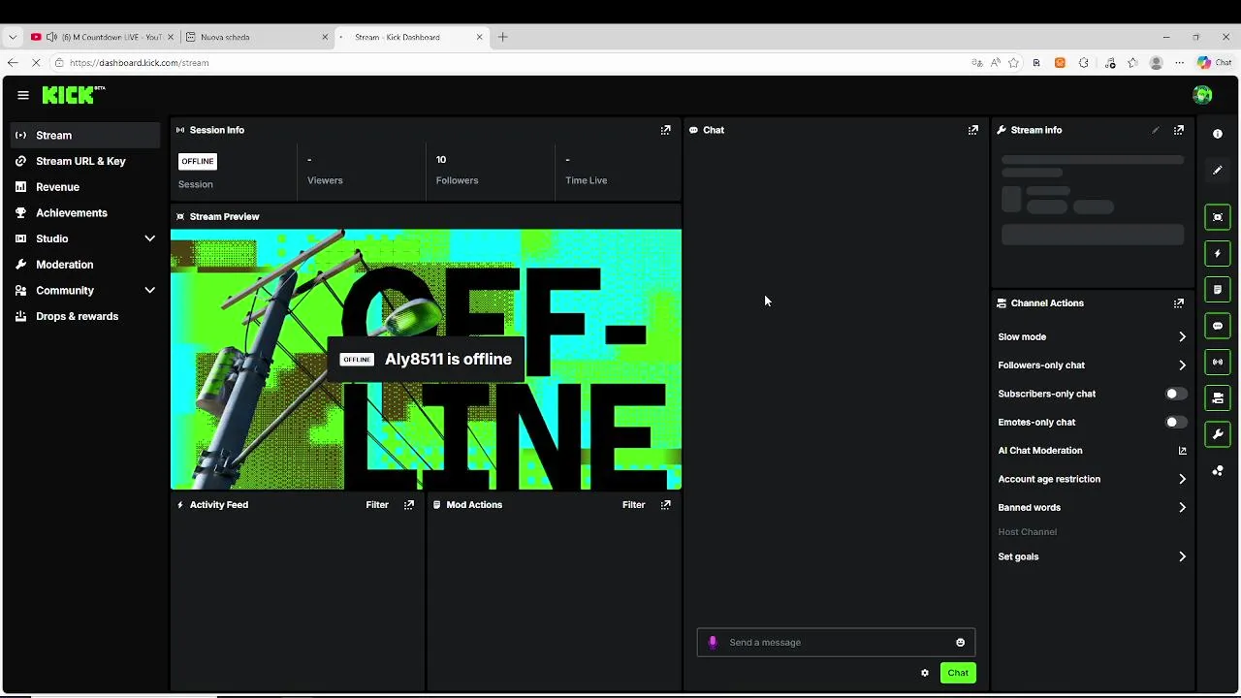Open AI Chat Moderation external link icon
Image resolution: width=1241 pixels, height=698 pixels.
click(x=1182, y=451)
